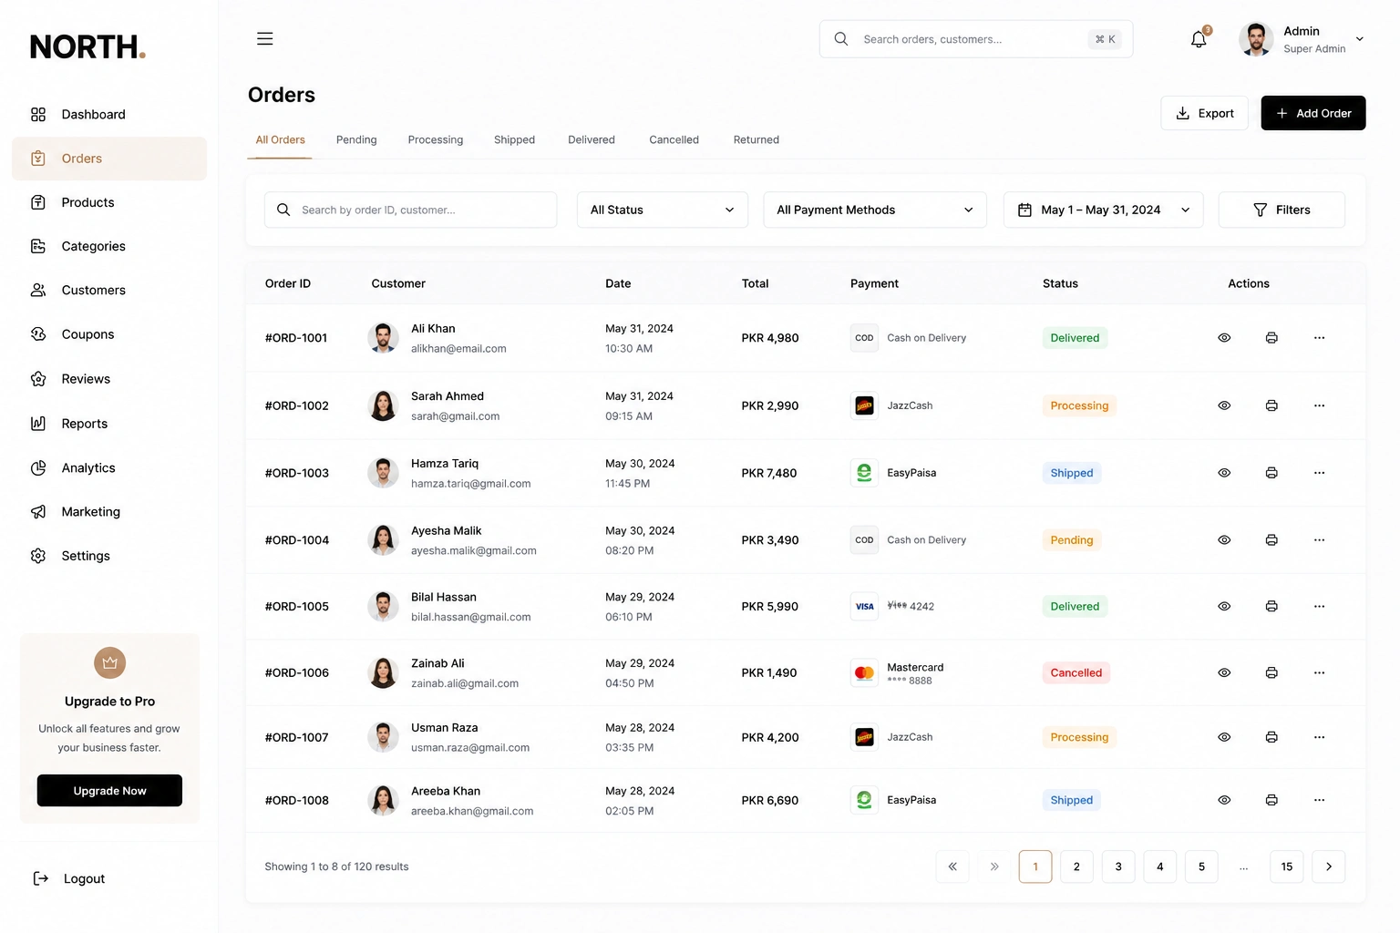Open the All Payment Methods dropdown
Image resolution: width=1400 pixels, height=933 pixels.
pyautogui.click(x=875, y=210)
